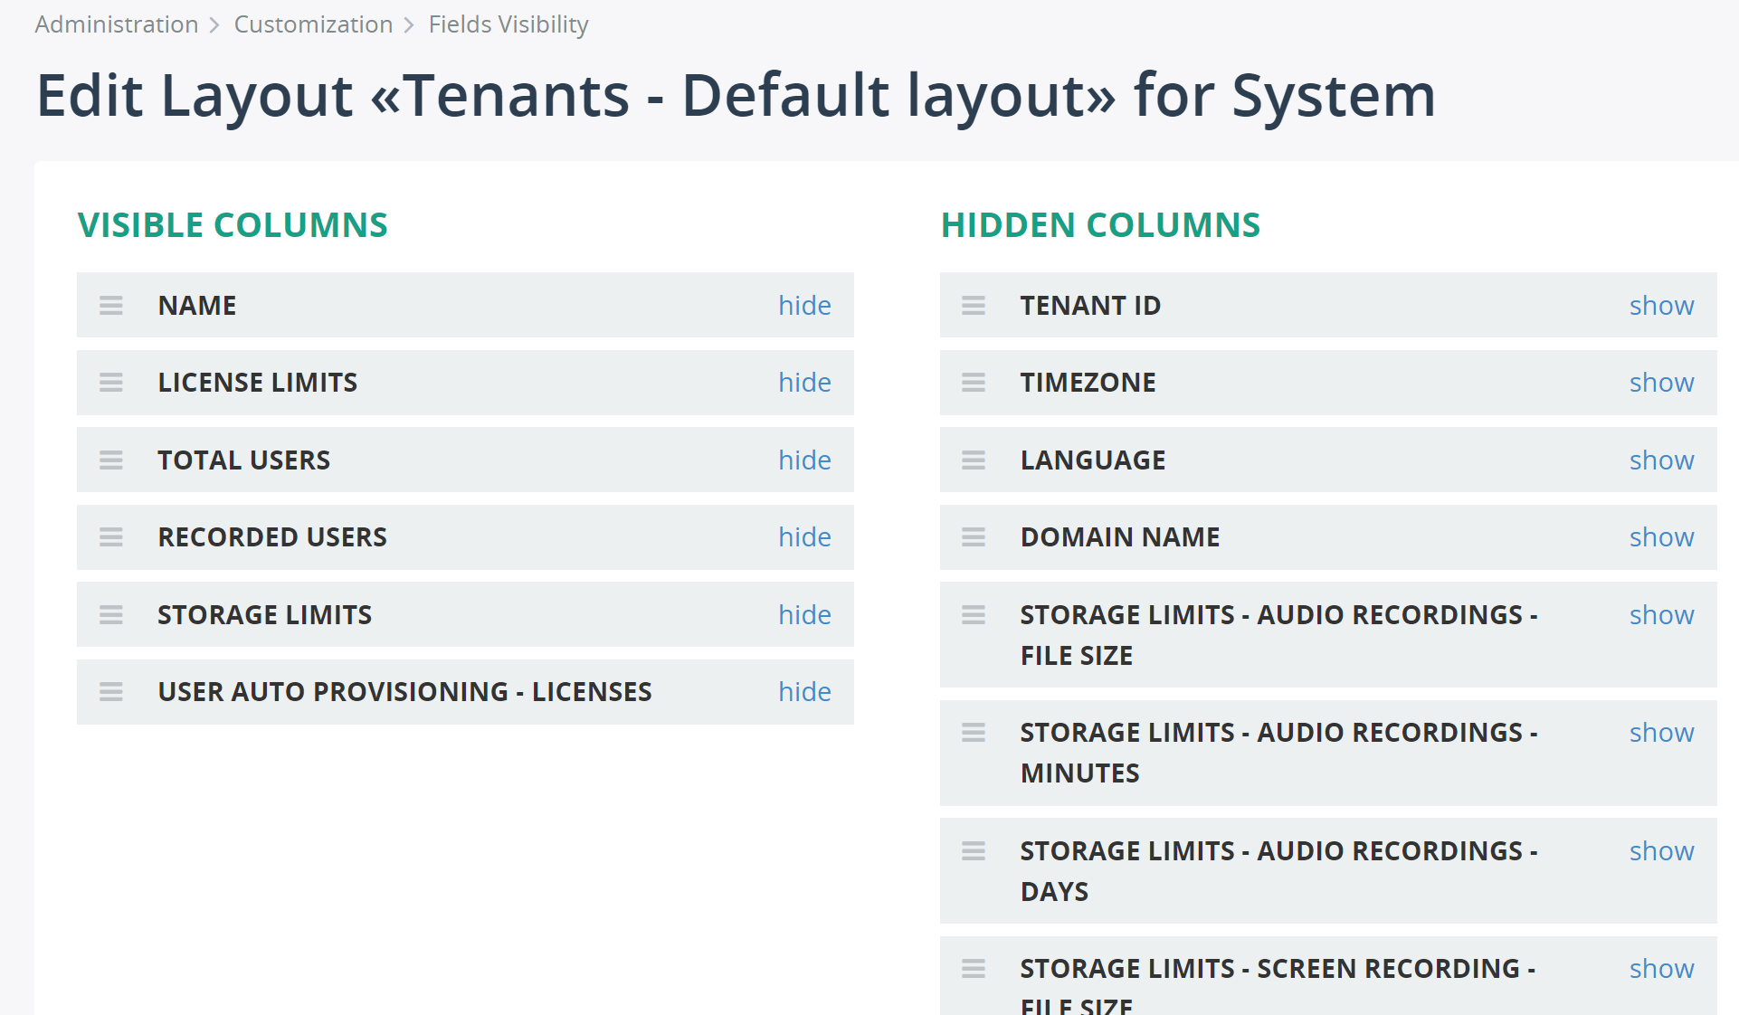Viewport: 1739px width, 1015px height.
Task: Select the STORAGE LIMITS visible column label
Action: point(265,615)
